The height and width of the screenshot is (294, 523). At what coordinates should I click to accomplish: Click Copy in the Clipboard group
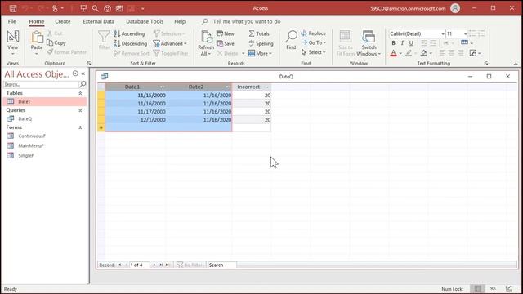coord(56,42)
